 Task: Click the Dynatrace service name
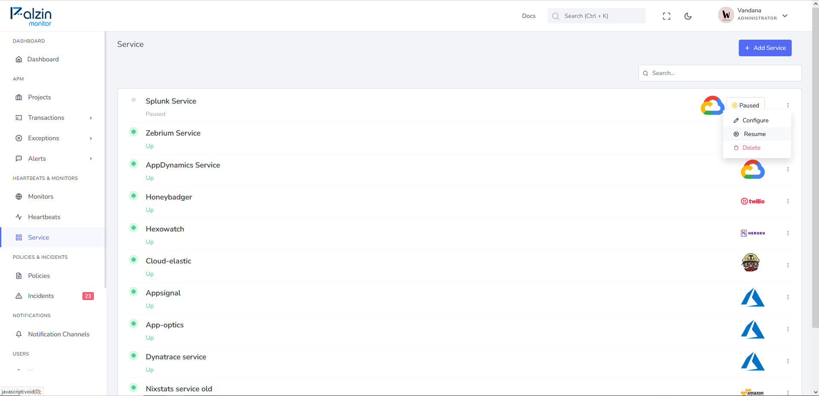(x=176, y=357)
